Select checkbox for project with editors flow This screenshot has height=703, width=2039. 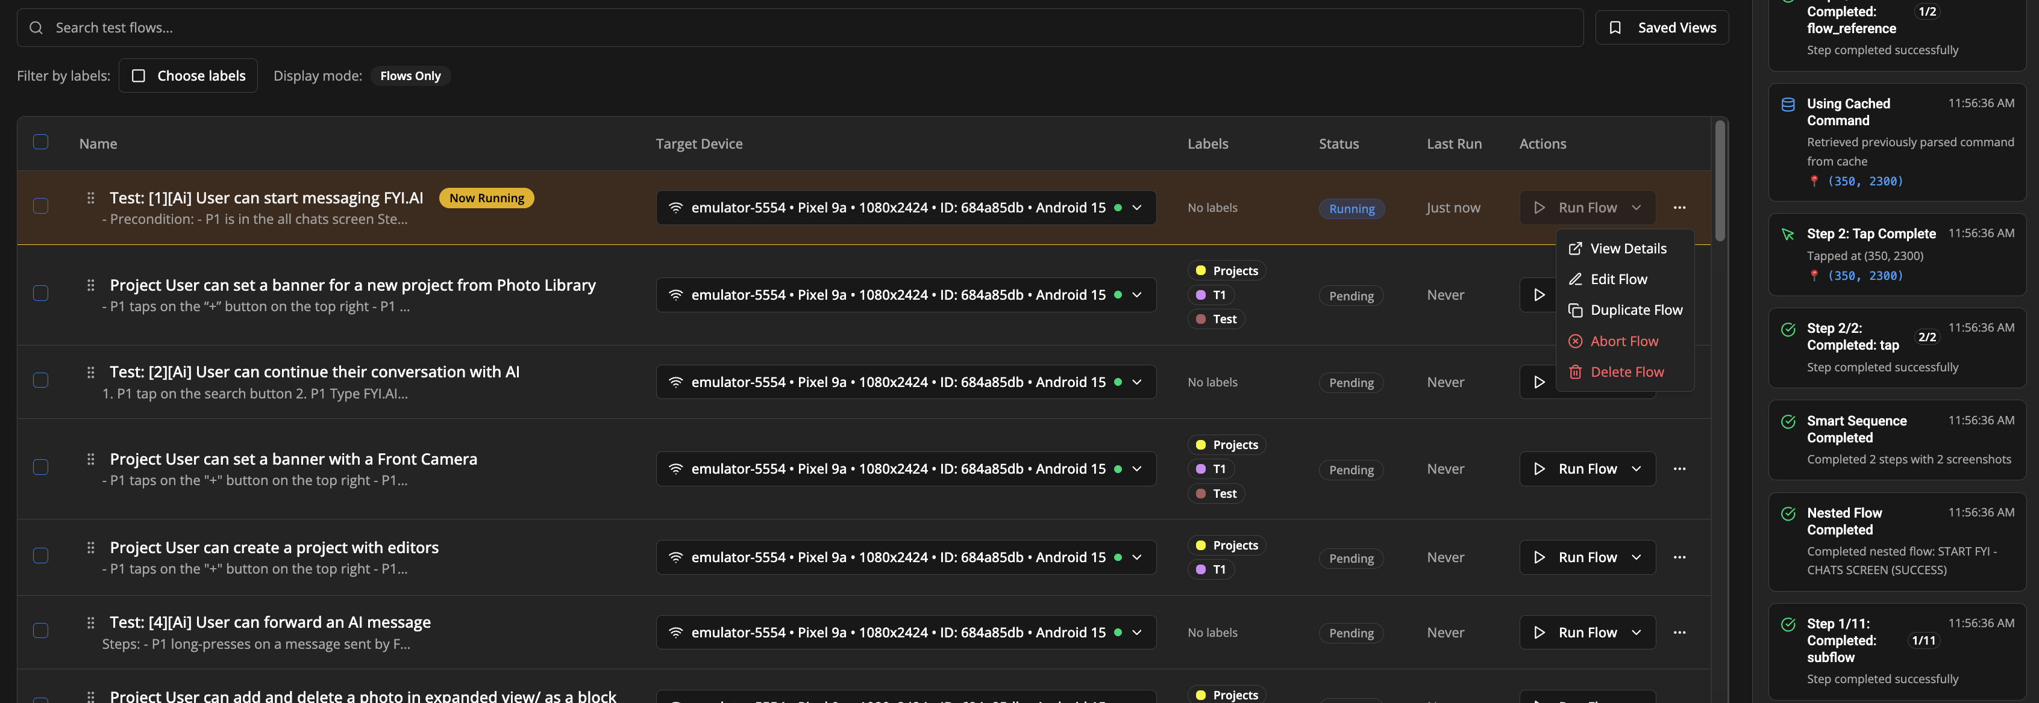pyautogui.click(x=40, y=556)
